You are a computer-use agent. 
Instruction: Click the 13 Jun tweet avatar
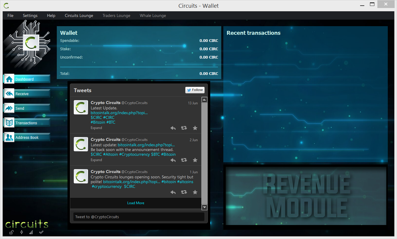(x=81, y=107)
